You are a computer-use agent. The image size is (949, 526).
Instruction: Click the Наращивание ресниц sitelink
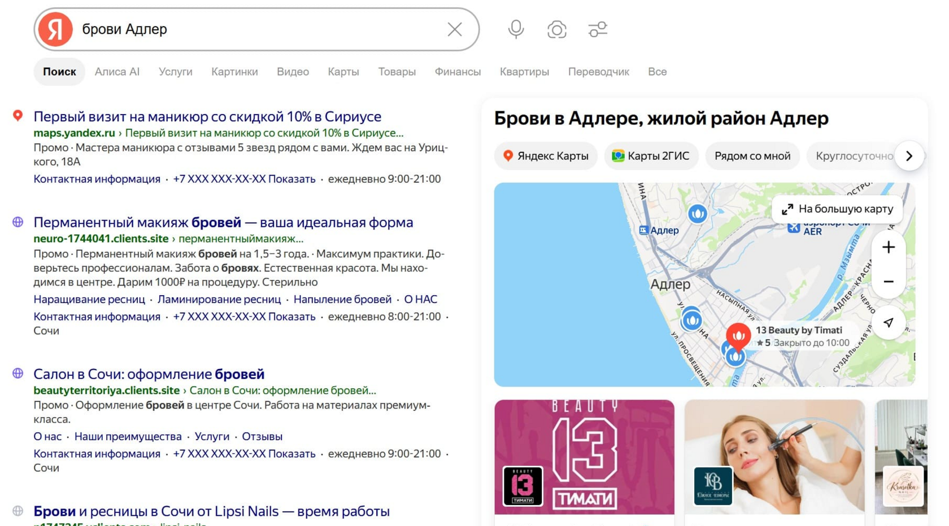[89, 299]
